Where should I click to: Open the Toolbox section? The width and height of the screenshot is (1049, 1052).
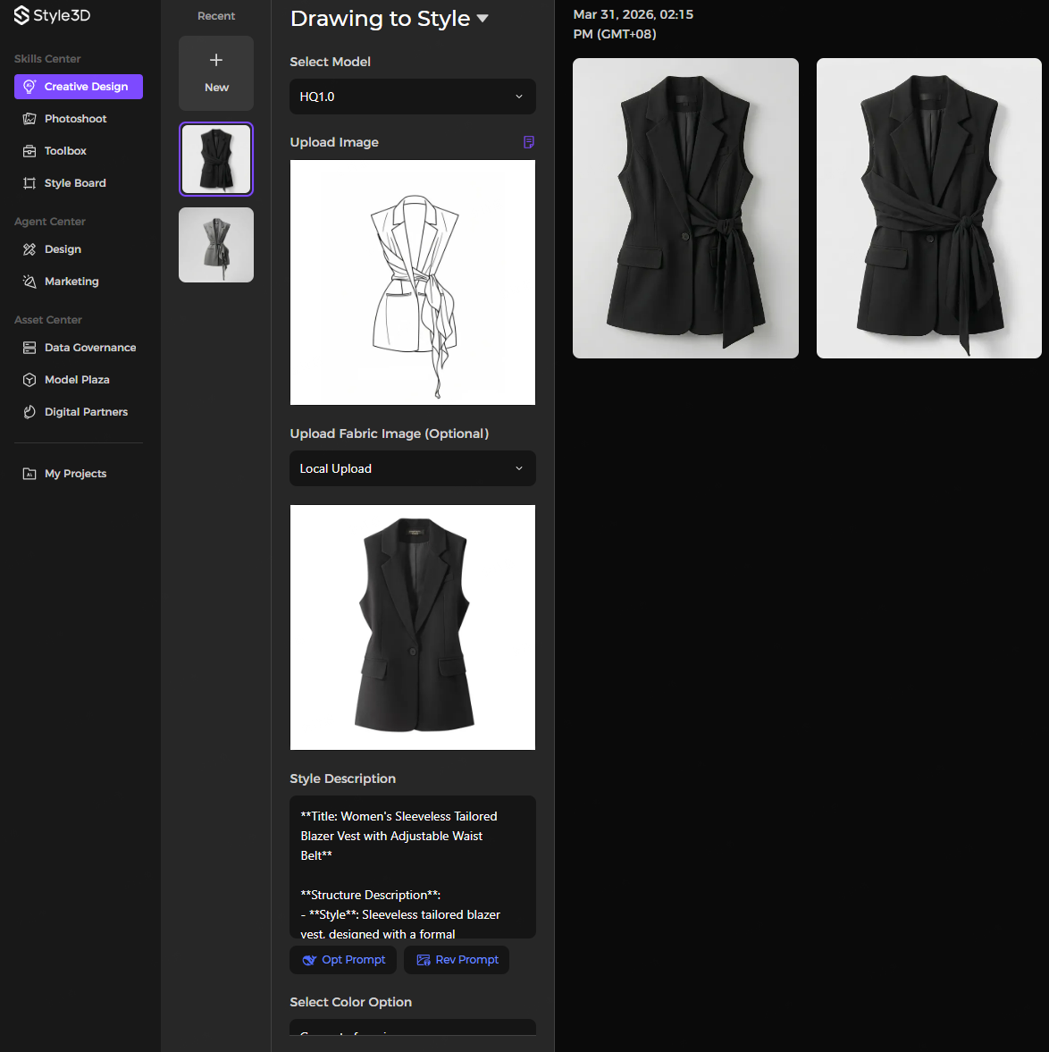(65, 151)
